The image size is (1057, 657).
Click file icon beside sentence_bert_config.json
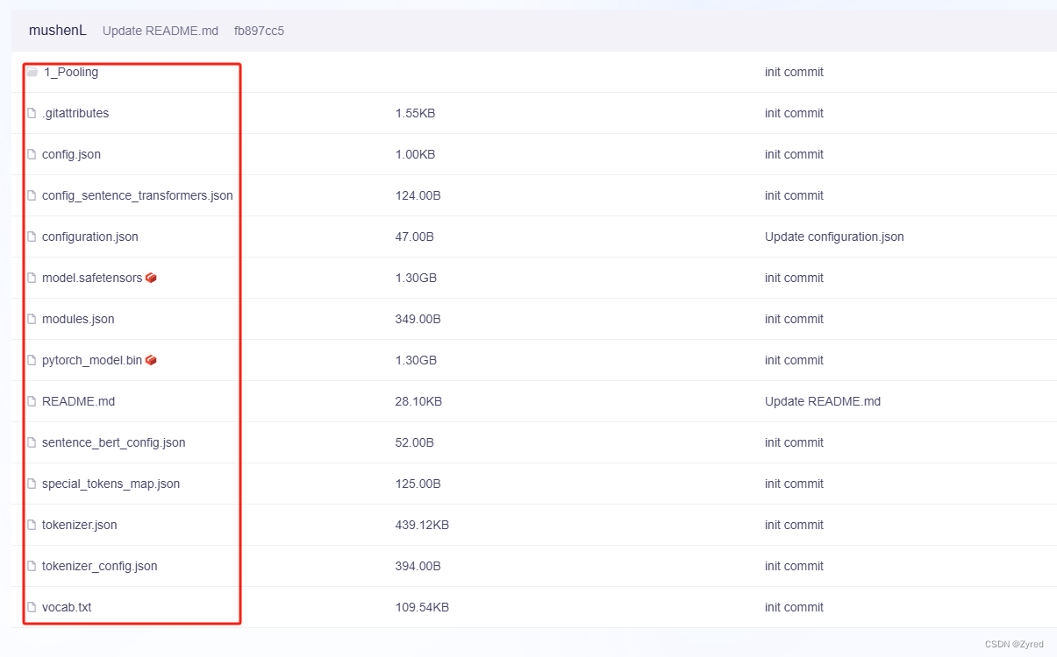pyautogui.click(x=32, y=442)
